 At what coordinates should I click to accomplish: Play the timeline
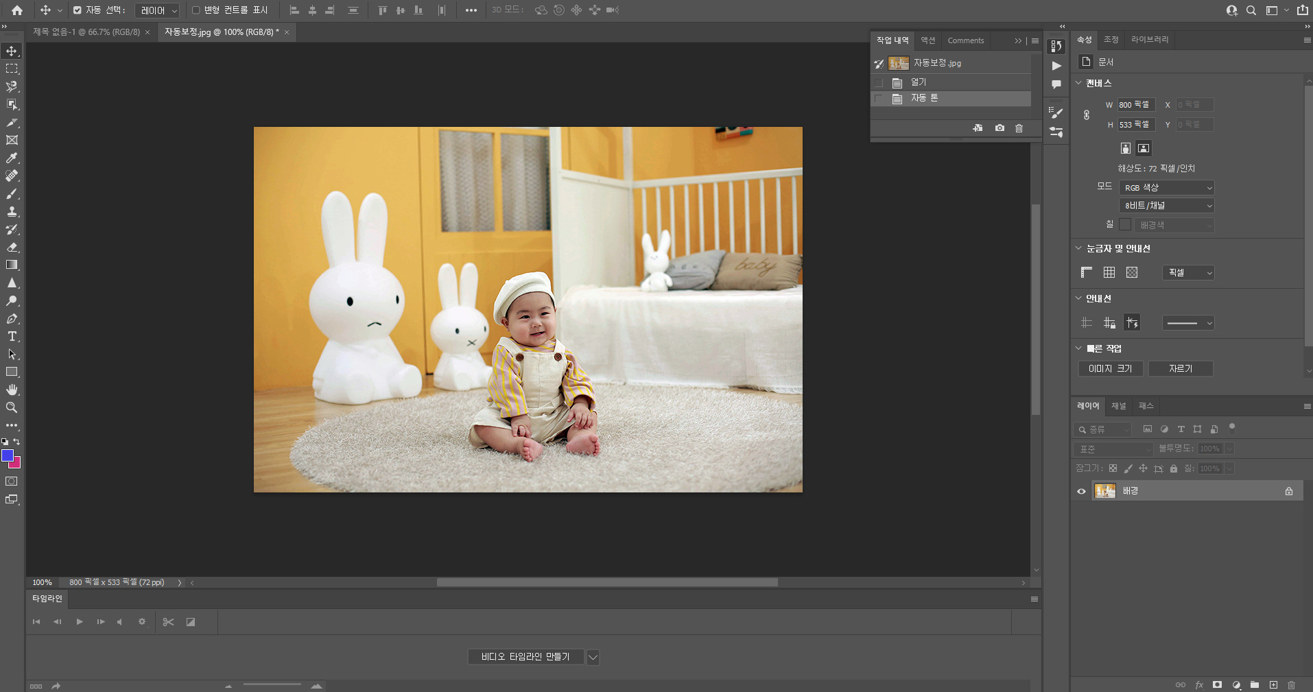(x=80, y=622)
